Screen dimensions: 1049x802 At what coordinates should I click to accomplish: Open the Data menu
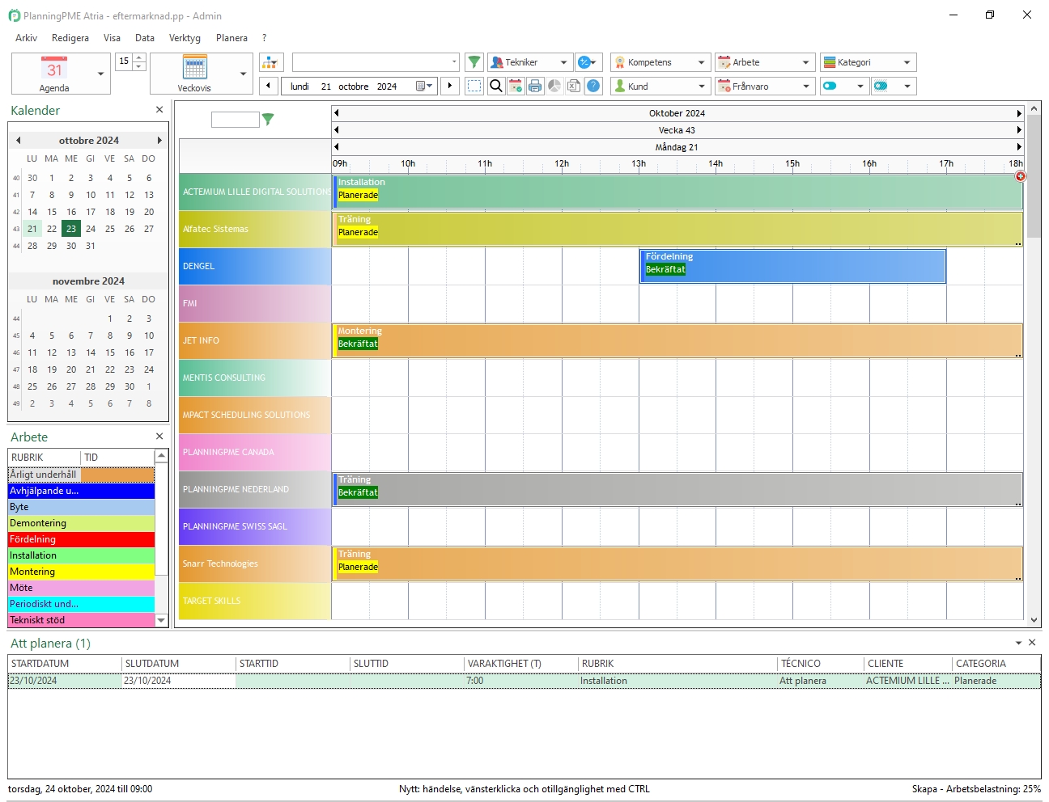coord(145,38)
